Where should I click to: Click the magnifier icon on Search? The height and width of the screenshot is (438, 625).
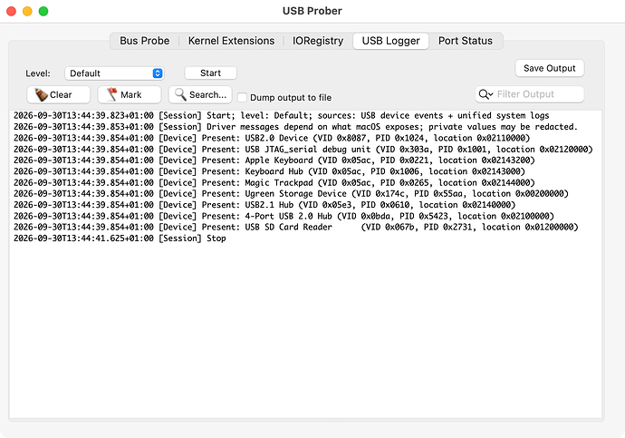(x=180, y=94)
